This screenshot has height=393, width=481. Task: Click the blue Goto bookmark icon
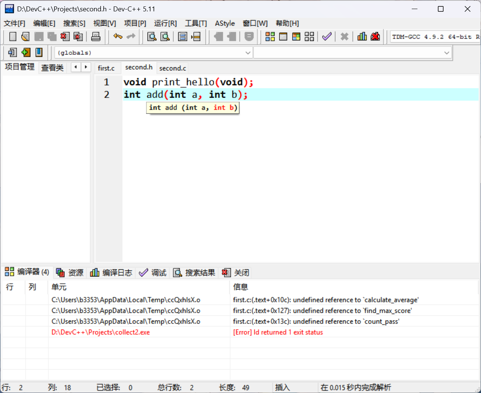click(x=39, y=52)
